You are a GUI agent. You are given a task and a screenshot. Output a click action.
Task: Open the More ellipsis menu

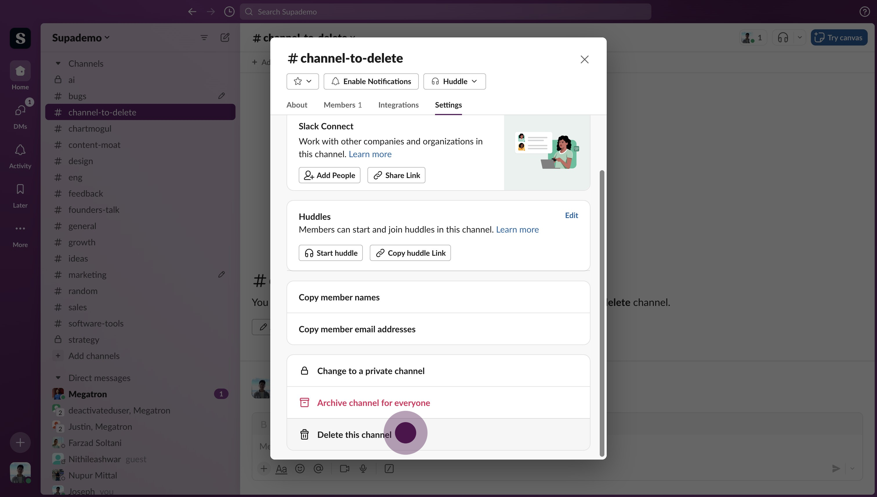(20, 228)
